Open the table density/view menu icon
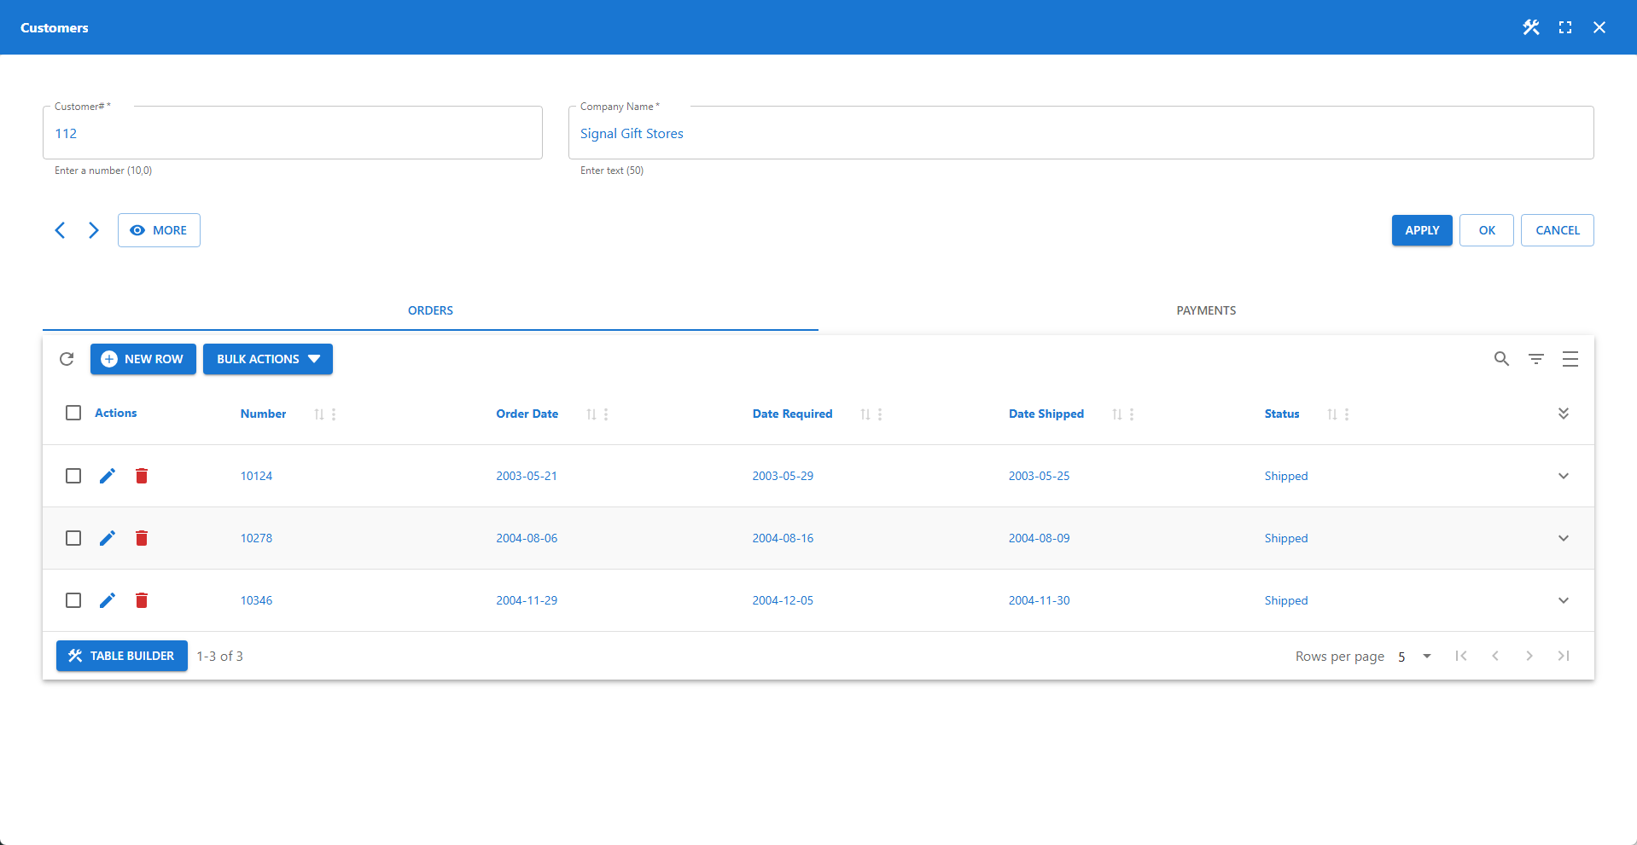The width and height of the screenshot is (1637, 845). pyautogui.click(x=1570, y=359)
